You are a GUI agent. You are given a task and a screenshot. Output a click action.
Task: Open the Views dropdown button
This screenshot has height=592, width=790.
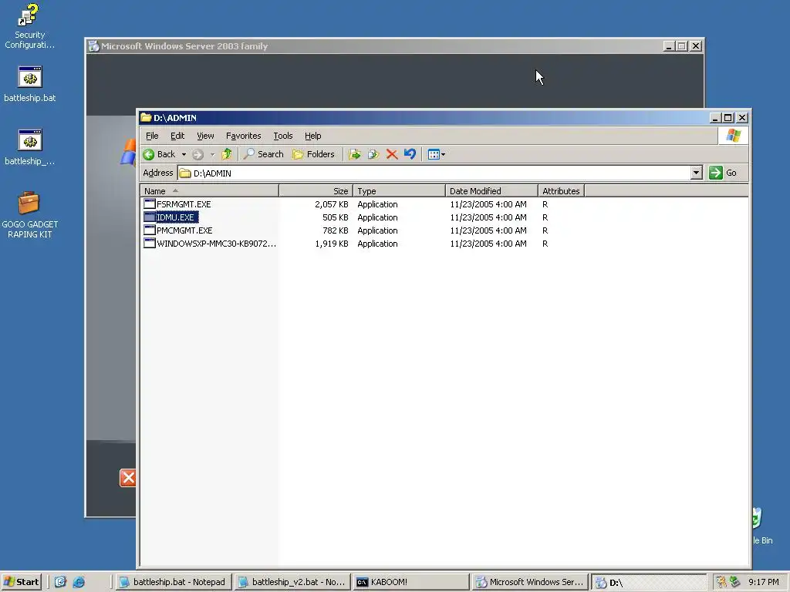[x=437, y=154]
